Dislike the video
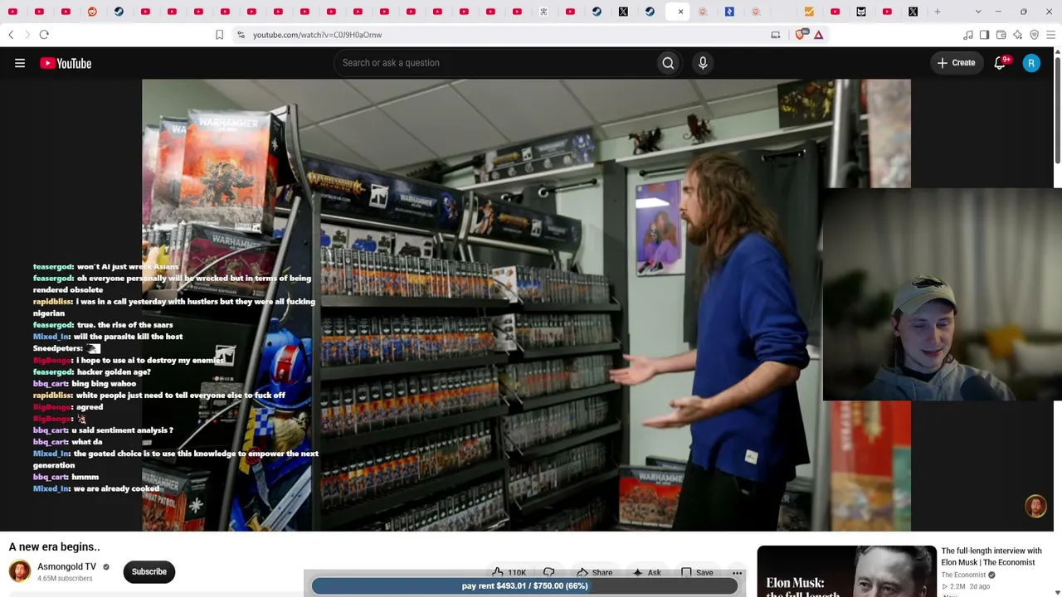Viewport: 1062px width, 597px height. [548, 572]
